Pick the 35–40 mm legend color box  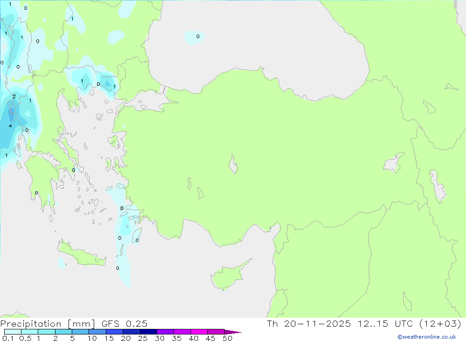pyautogui.click(x=182, y=332)
